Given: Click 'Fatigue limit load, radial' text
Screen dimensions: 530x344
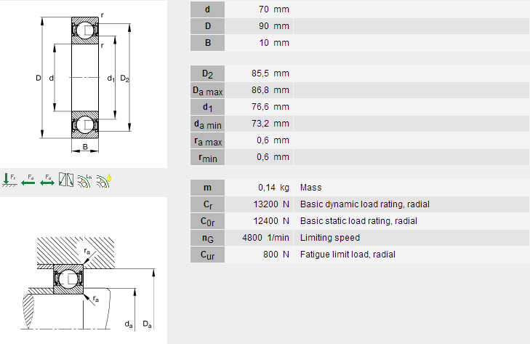Looking at the screenshot, I should tap(348, 255).
